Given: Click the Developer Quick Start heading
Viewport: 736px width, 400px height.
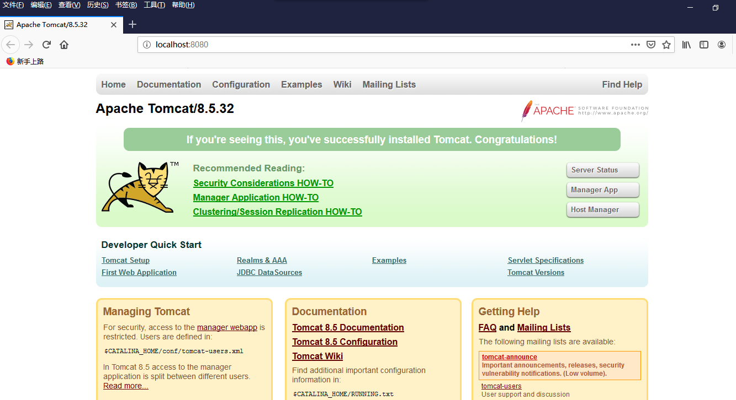Looking at the screenshot, I should tap(151, 245).
